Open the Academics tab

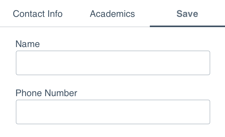[112, 14]
